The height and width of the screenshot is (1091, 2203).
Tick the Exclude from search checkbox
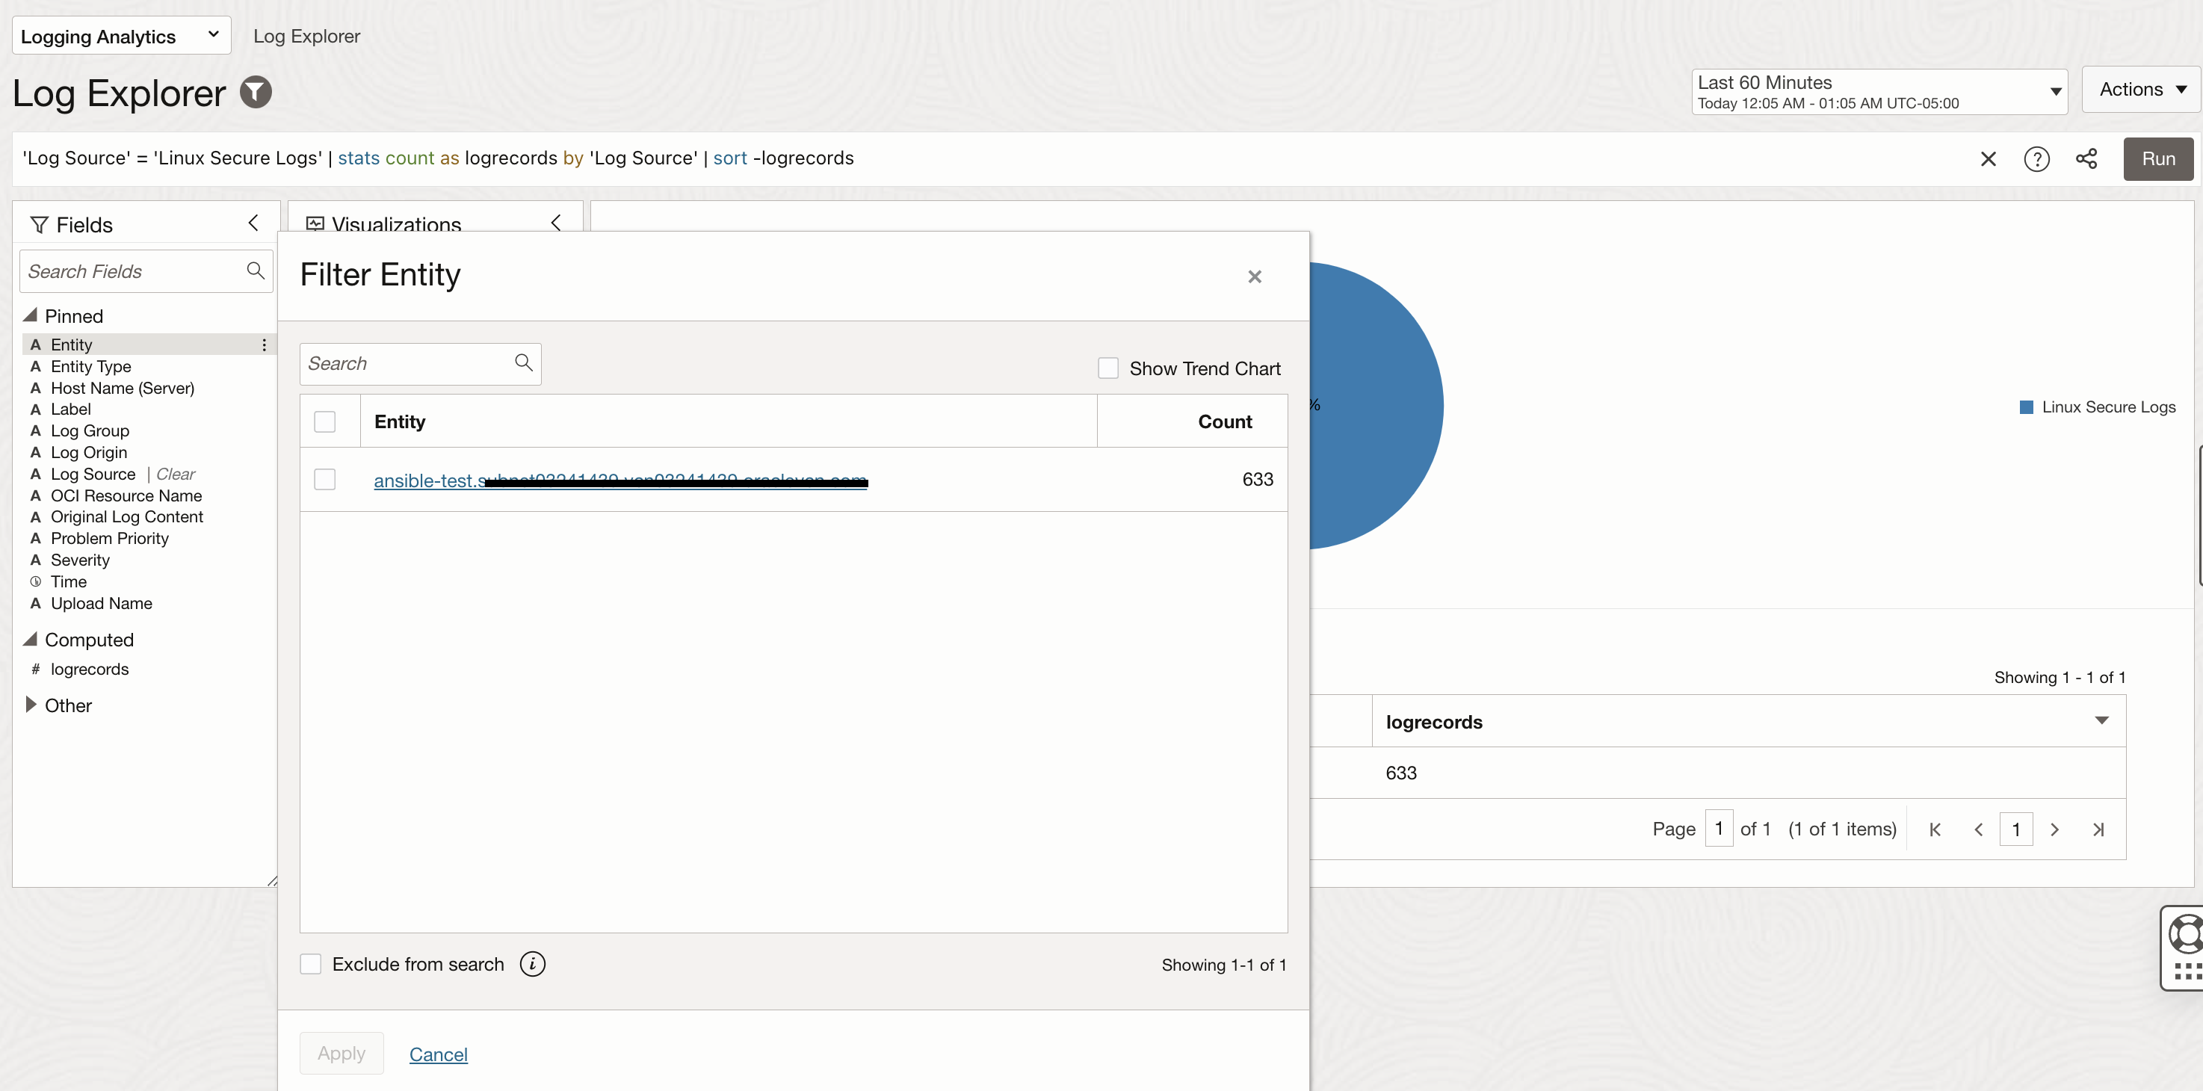tap(312, 965)
